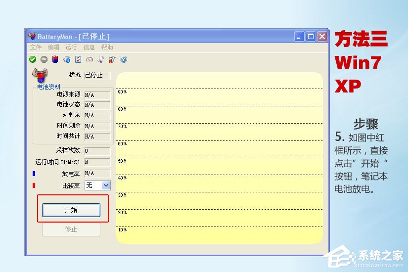Image resolution: width=408 pixels, height=272 pixels.
Task: Open the 帮助 menu
Action: click(107, 47)
